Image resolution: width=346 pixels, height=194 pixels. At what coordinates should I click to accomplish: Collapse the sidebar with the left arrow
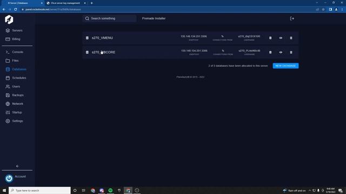pos(17,166)
